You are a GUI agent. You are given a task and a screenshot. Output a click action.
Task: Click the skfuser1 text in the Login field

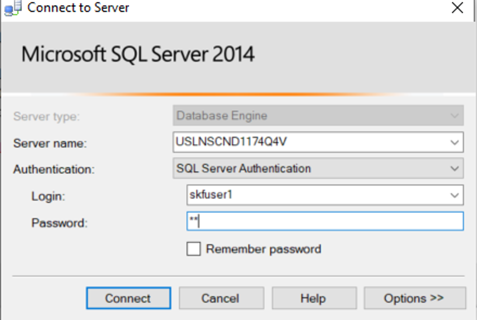point(211,195)
